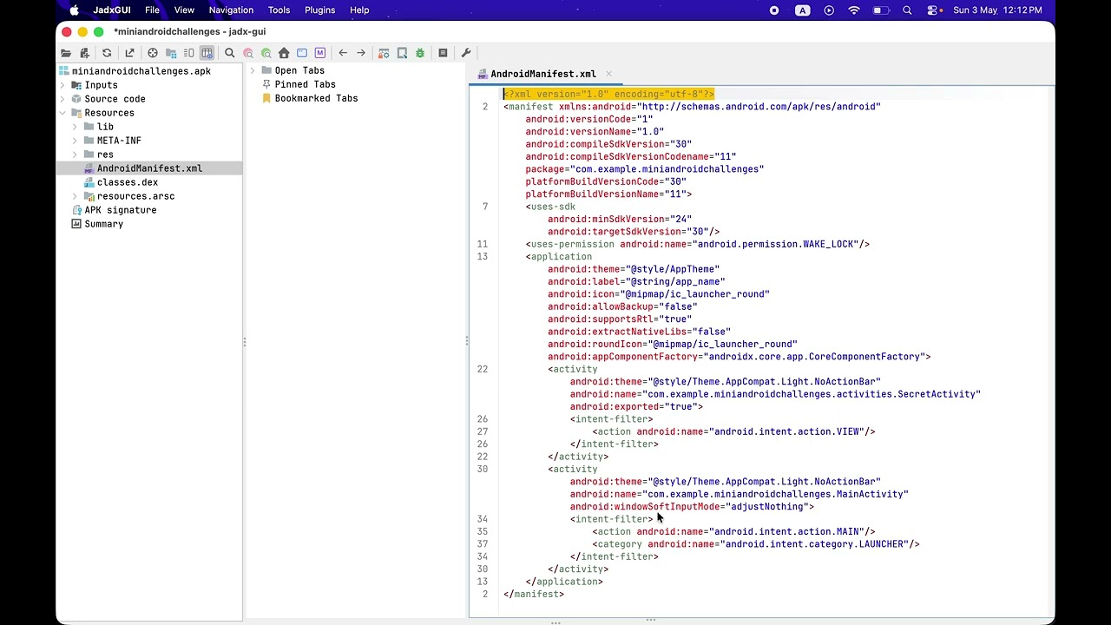
Task: Click the Export/save all arrow icon
Action: (x=129, y=53)
